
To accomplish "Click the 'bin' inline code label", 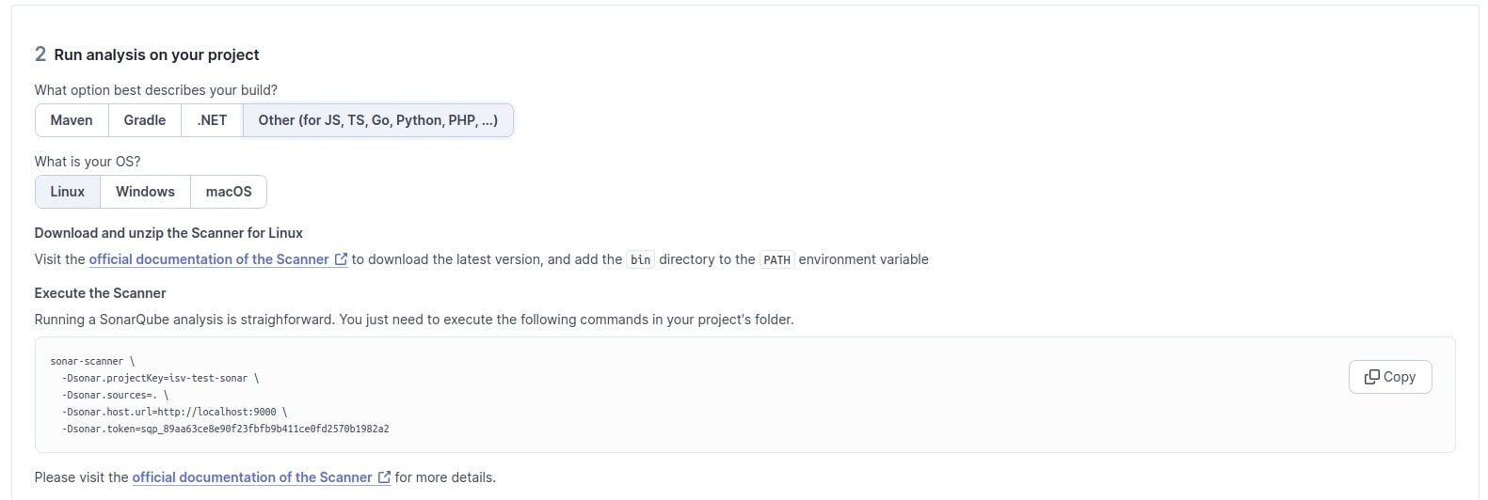I will click(640, 259).
